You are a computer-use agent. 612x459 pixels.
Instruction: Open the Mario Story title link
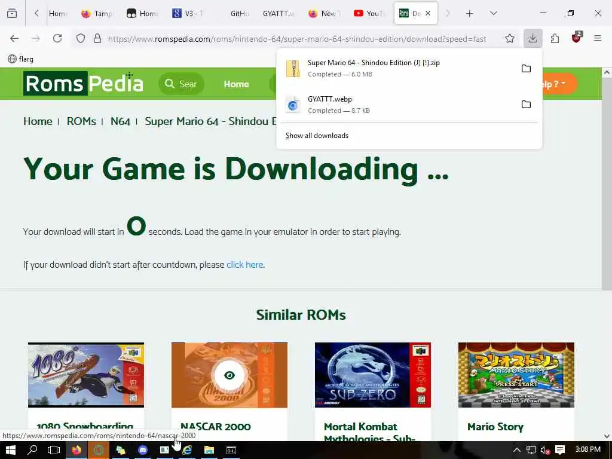tap(495, 427)
